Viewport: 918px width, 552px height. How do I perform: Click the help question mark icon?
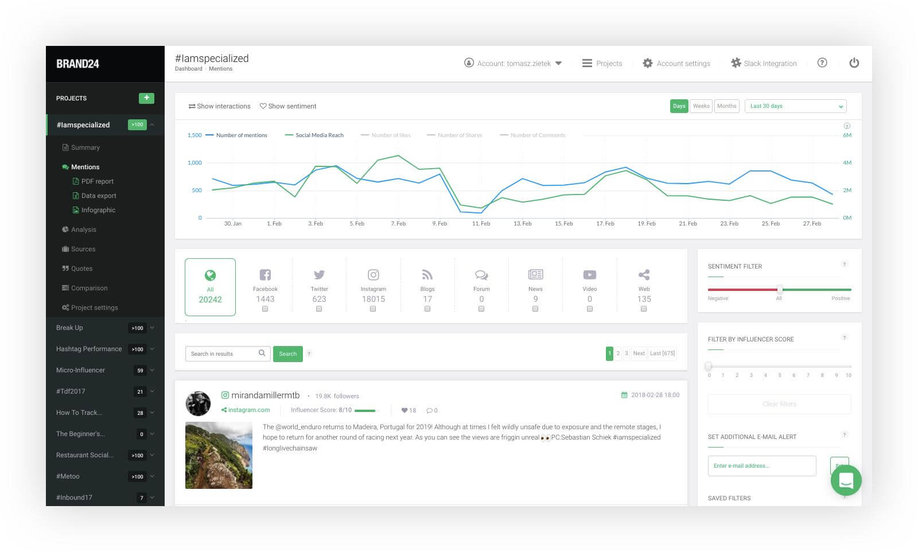coord(822,63)
